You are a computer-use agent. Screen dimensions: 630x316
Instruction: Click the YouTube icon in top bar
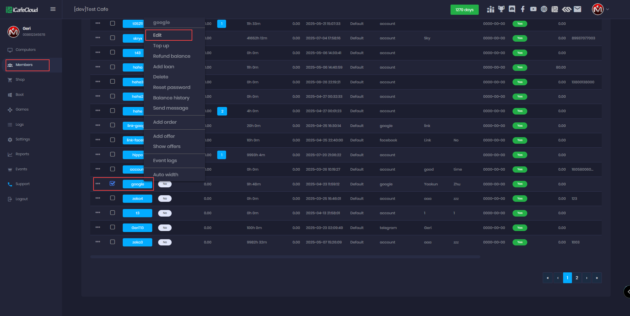click(533, 9)
